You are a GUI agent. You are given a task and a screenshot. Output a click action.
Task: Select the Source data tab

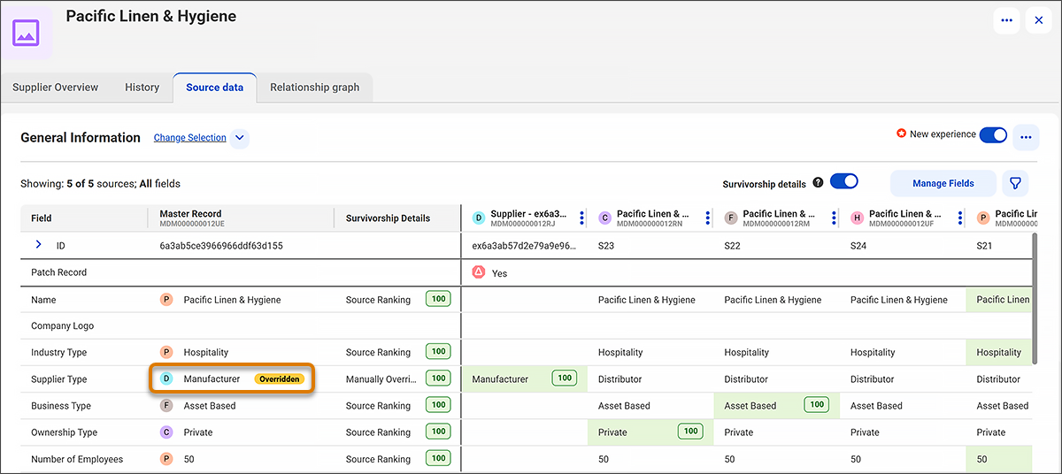coord(215,88)
